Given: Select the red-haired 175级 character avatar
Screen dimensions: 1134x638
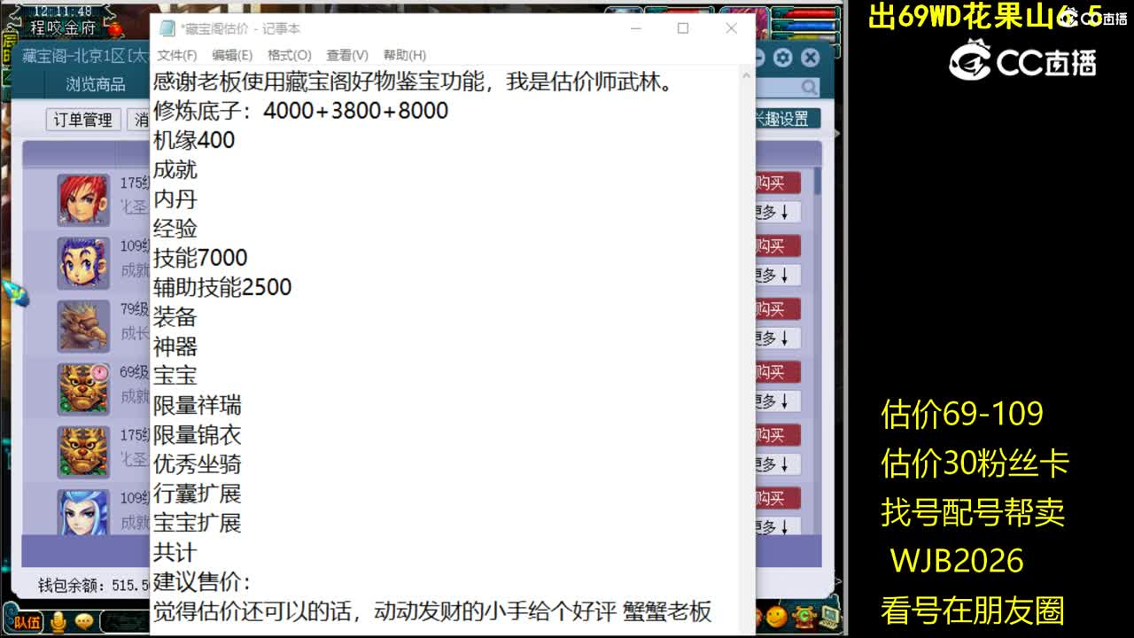Looking at the screenshot, I should tap(84, 199).
